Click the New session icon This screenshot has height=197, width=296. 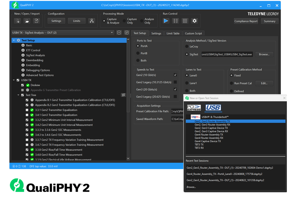coord(17,21)
